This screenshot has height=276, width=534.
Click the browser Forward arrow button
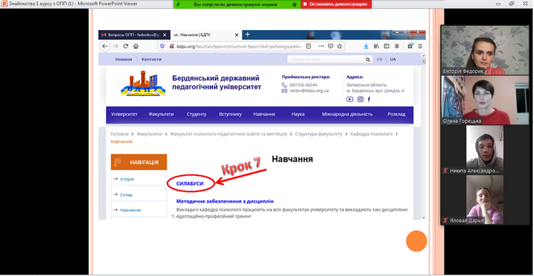pyautogui.click(x=115, y=46)
